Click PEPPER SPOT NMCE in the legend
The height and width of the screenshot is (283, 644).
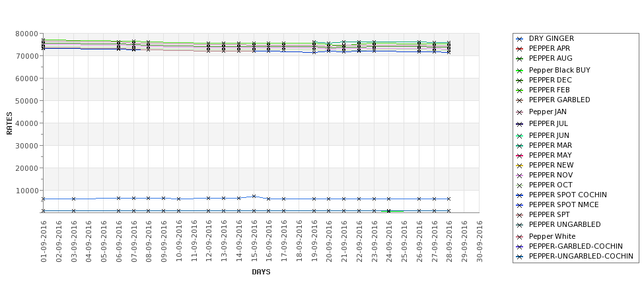click(x=563, y=204)
